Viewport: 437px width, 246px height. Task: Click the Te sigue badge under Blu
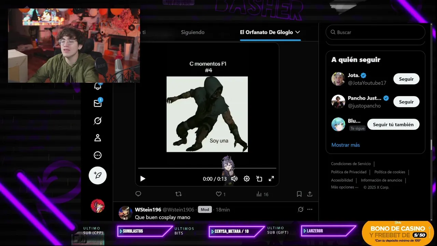click(x=357, y=128)
